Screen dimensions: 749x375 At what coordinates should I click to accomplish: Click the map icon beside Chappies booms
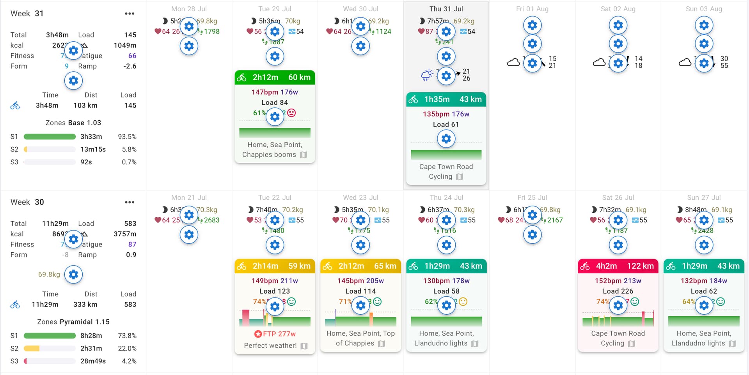(x=304, y=155)
